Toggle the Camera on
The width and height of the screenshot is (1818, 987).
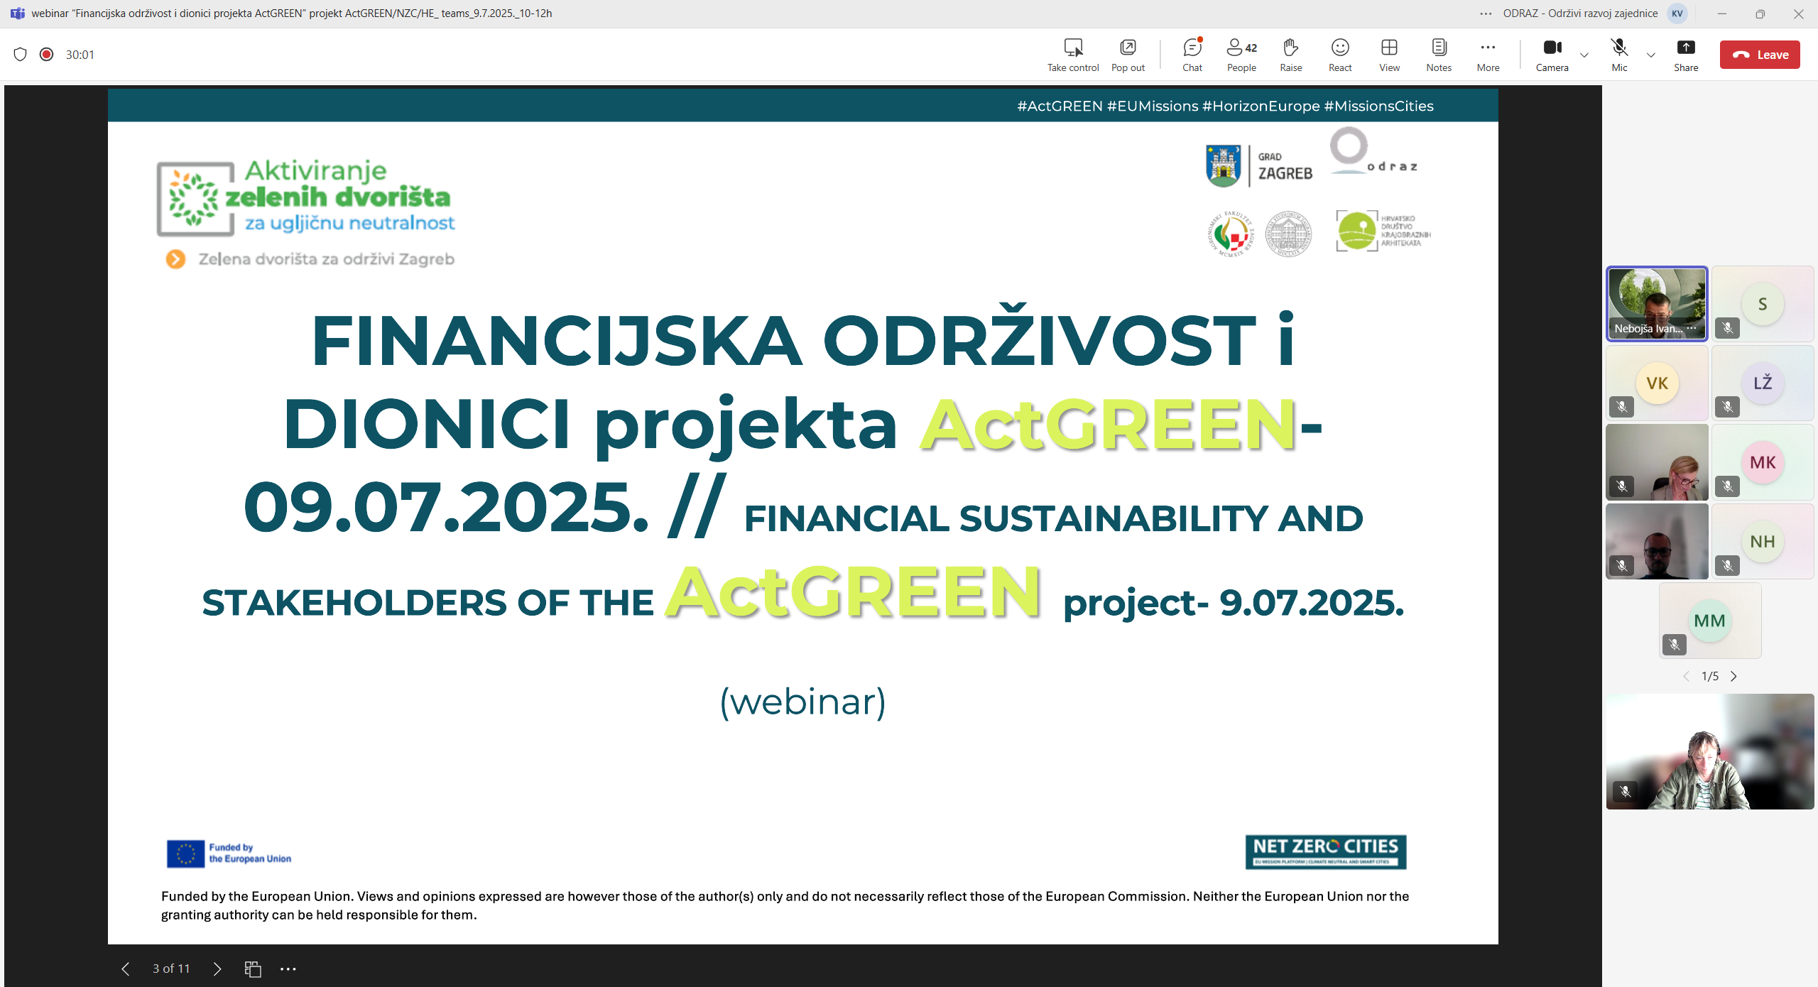[1552, 55]
